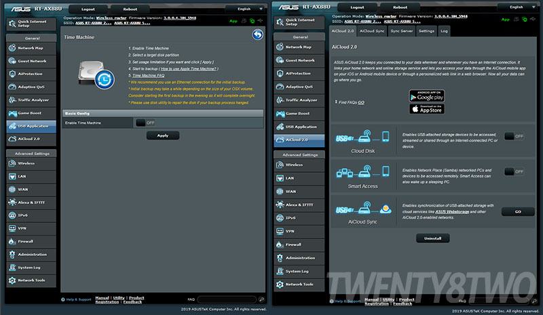Click the FAQ search field in left window
This screenshot has height=315, width=543.
click(x=227, y=299)
